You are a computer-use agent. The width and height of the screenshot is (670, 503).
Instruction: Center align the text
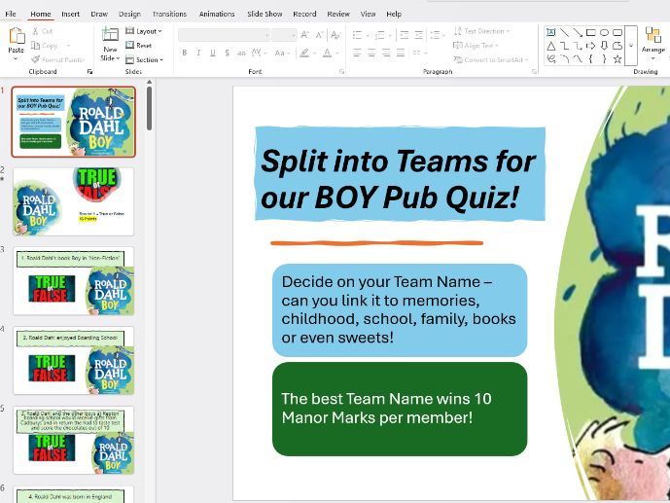(371, 53)
